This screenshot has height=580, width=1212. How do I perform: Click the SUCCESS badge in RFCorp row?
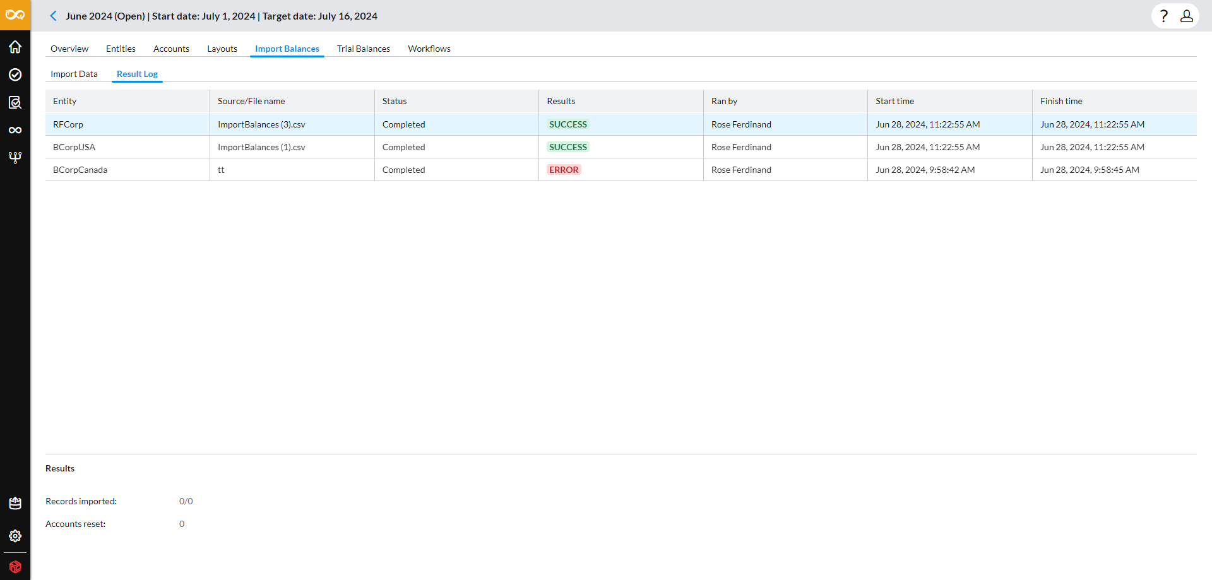(x=568, y=124)
